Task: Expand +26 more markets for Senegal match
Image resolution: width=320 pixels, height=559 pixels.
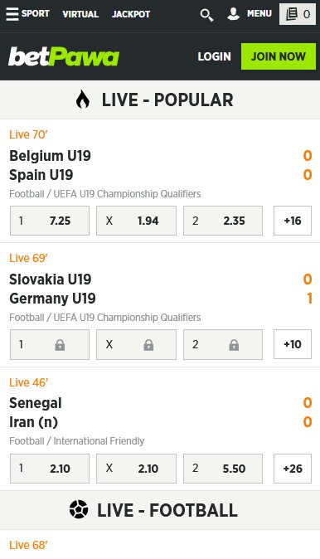Action: point(293,469)
